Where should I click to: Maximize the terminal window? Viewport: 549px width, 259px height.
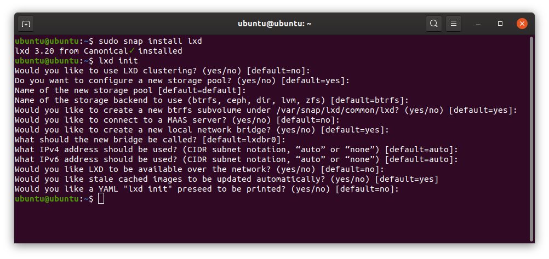500,24
